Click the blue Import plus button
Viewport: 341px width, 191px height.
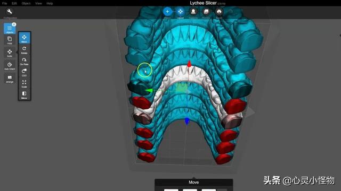[167, 12]
